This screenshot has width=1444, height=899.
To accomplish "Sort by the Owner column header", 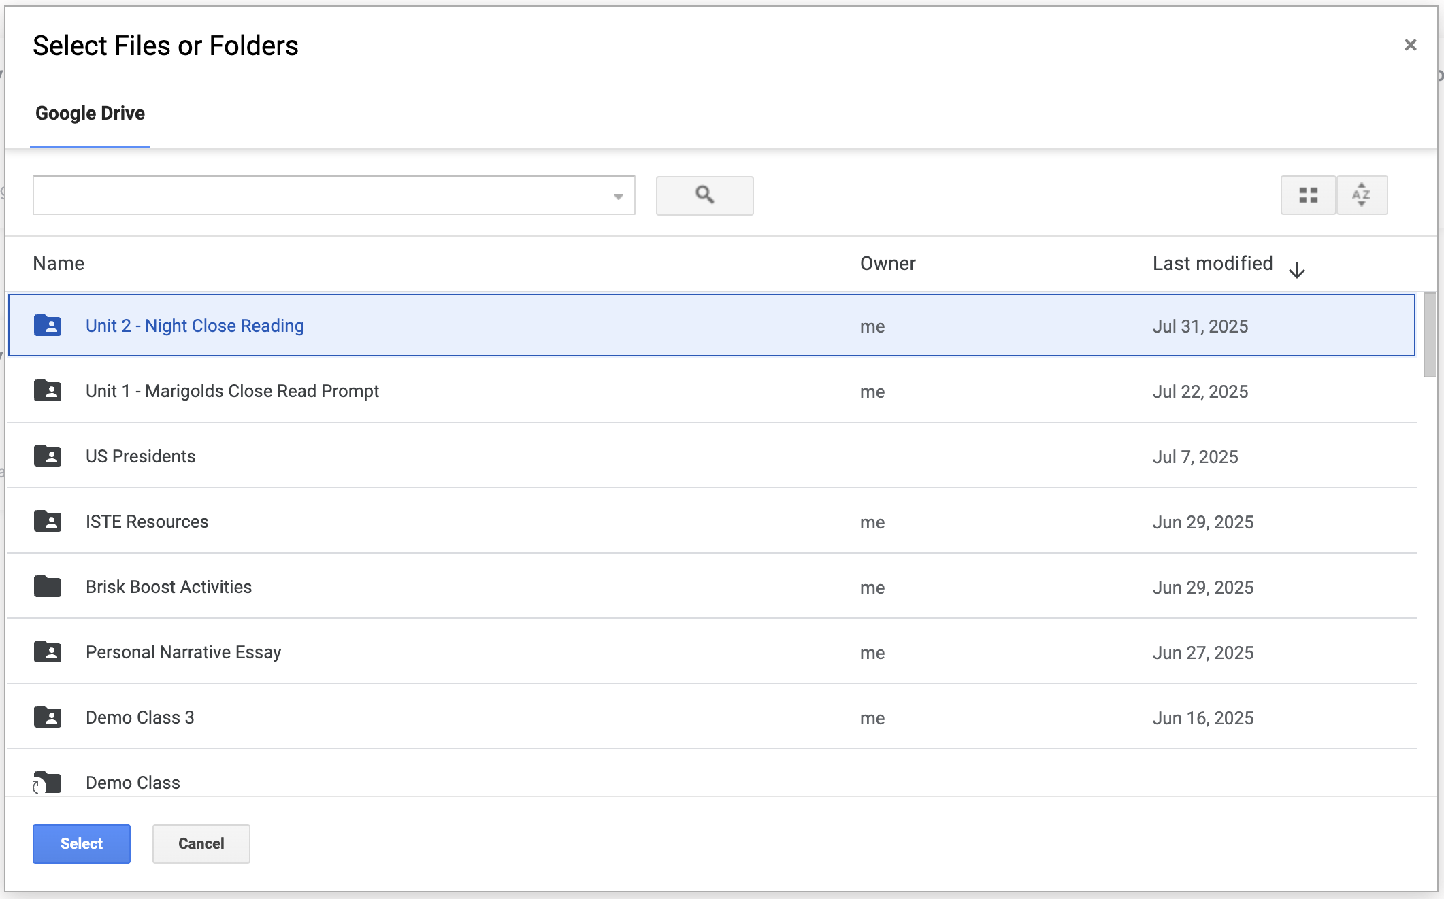I will (x=887, y=264).
